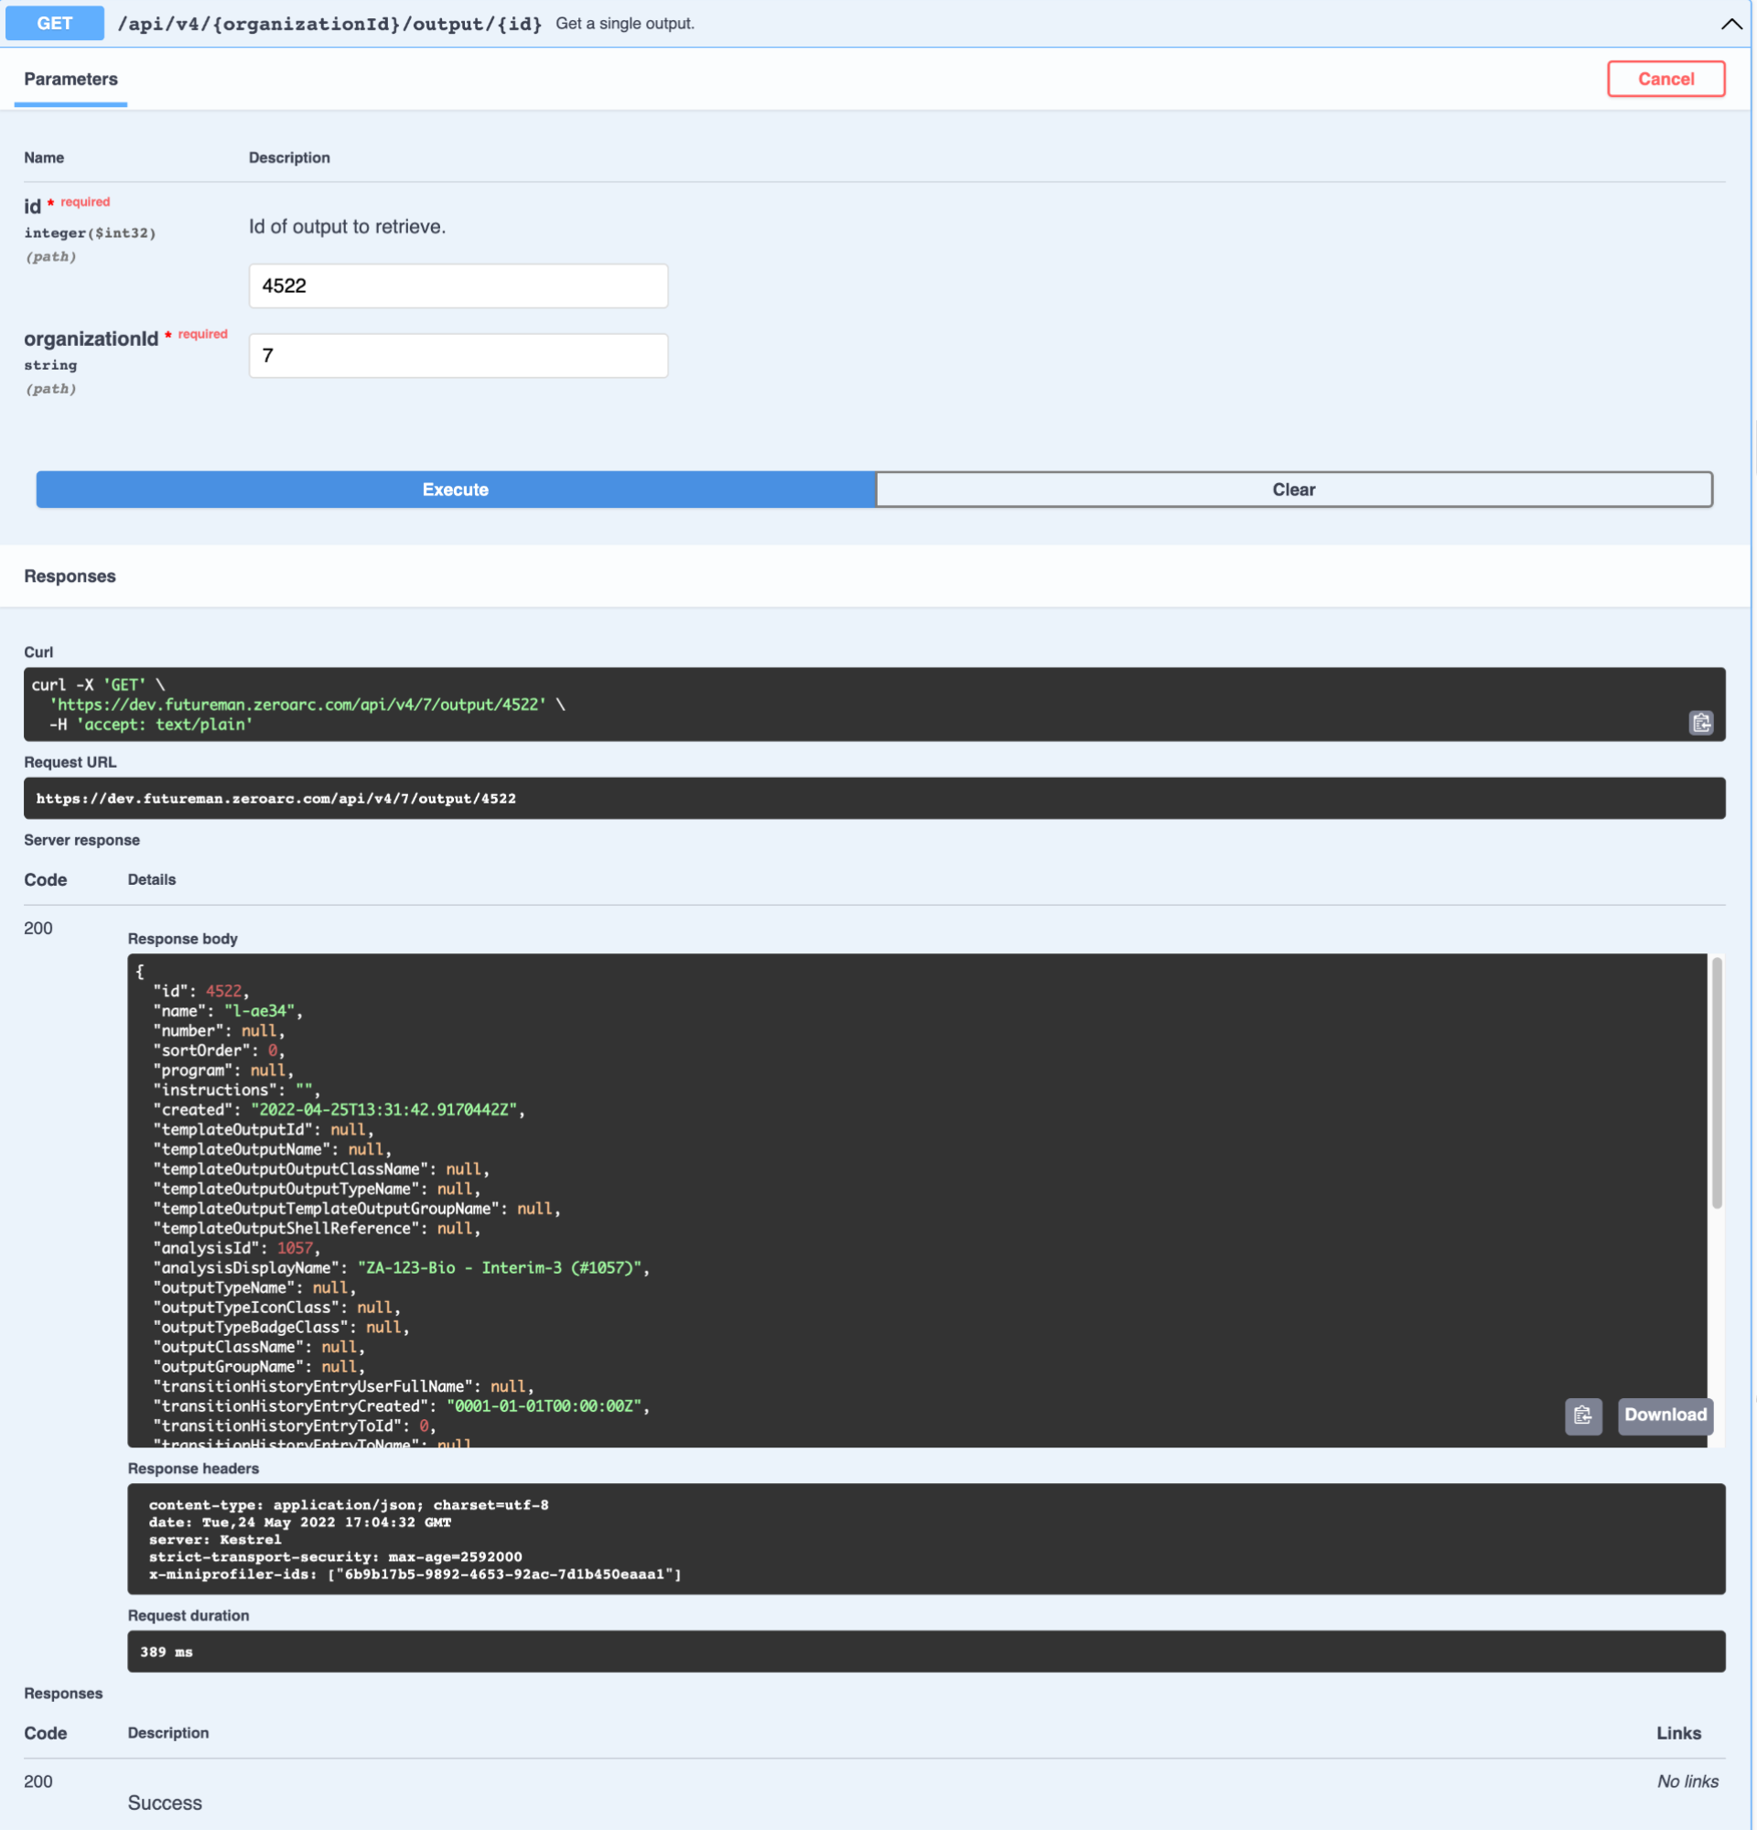Click the curl -H 'accept: text/plain' line
The width and height of the screenshot is (1757, 1830).
pyautogui.click(x=150, y=725)
